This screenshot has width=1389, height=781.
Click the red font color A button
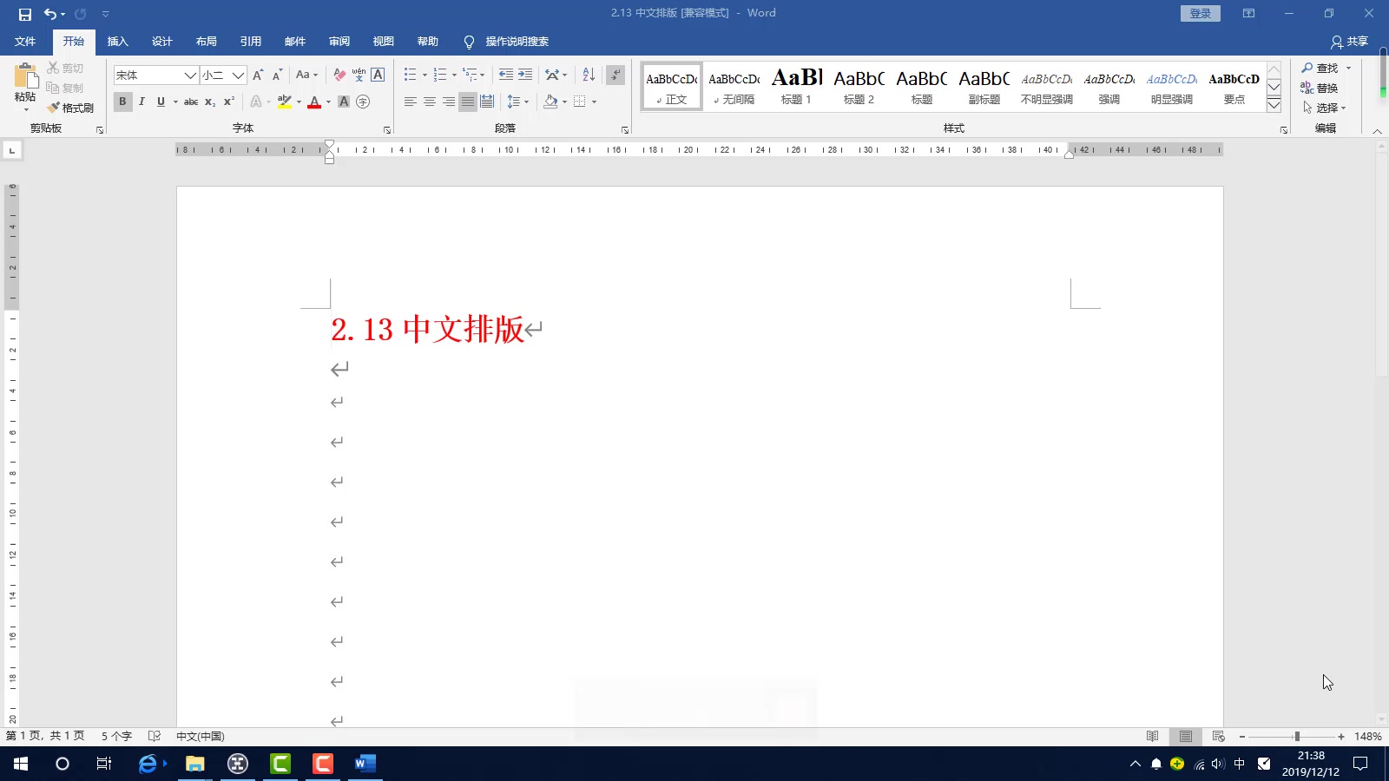314,102
